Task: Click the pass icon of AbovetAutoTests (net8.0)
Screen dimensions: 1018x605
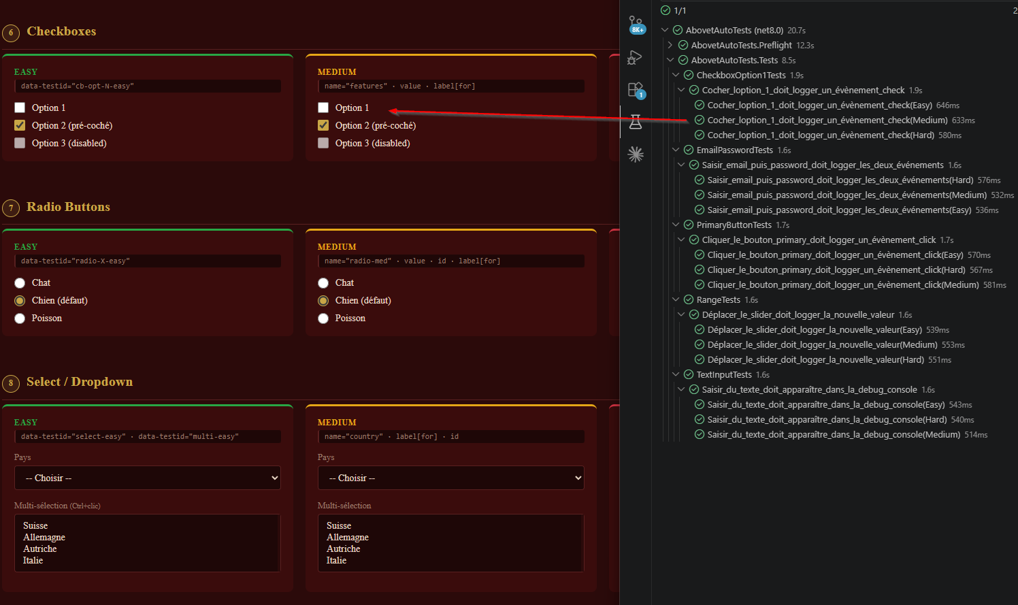Action: coord(678,30)
